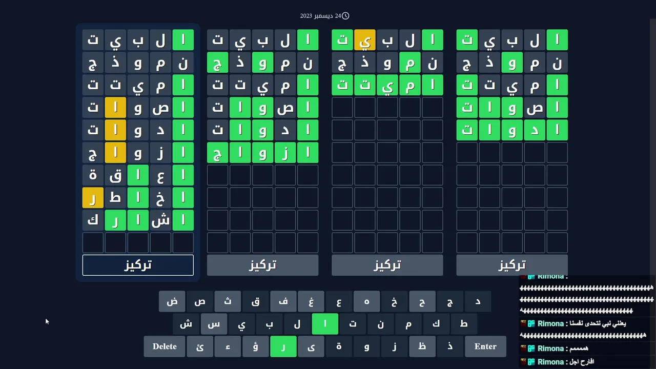Viewport: 656px width, 369px height.
Task: Choose the ذ key on the keyboard
Action: 449,346
